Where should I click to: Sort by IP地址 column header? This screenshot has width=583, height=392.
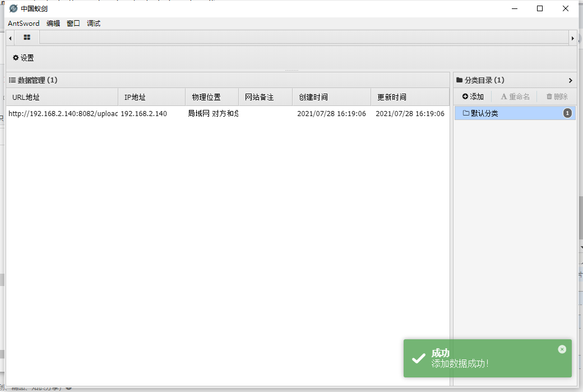point(152,97)
